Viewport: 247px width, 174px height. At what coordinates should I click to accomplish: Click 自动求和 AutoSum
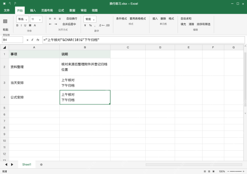(x=186, y=19)
